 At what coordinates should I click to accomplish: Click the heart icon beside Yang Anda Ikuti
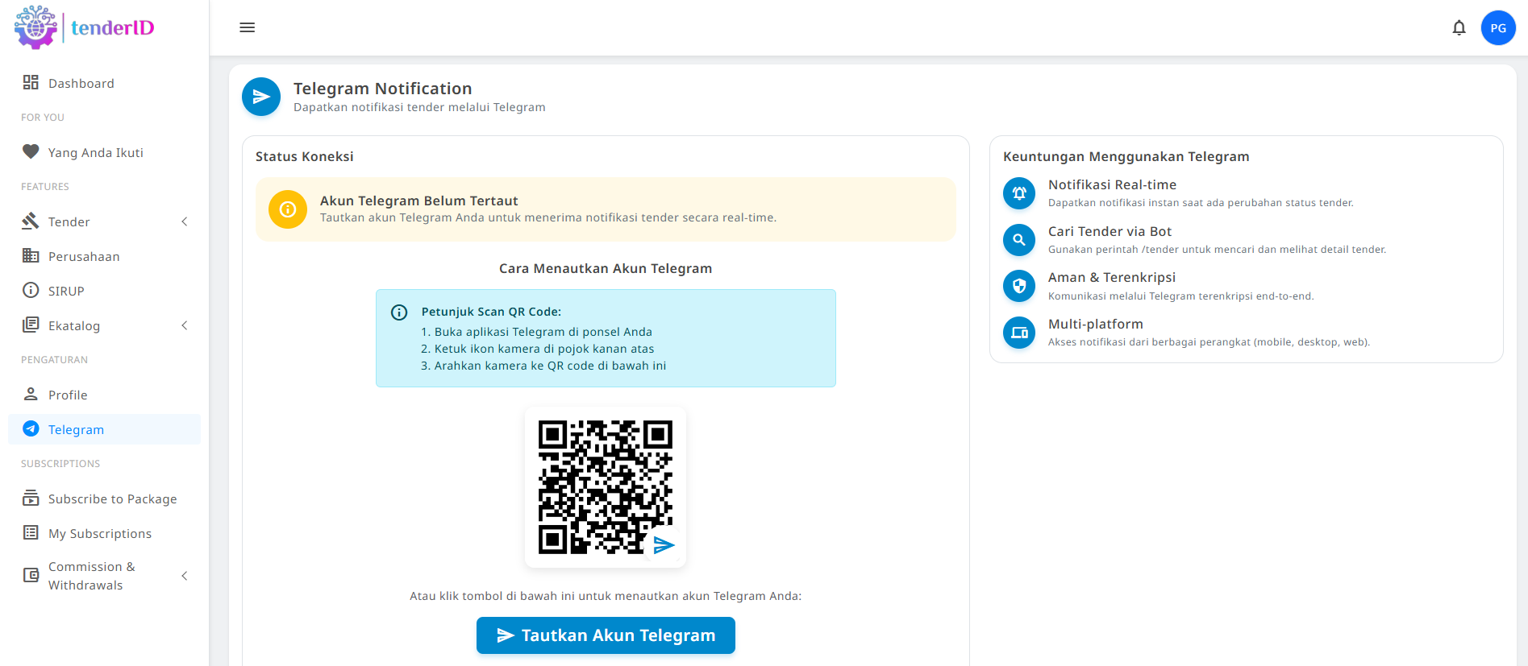pos(31,151)
